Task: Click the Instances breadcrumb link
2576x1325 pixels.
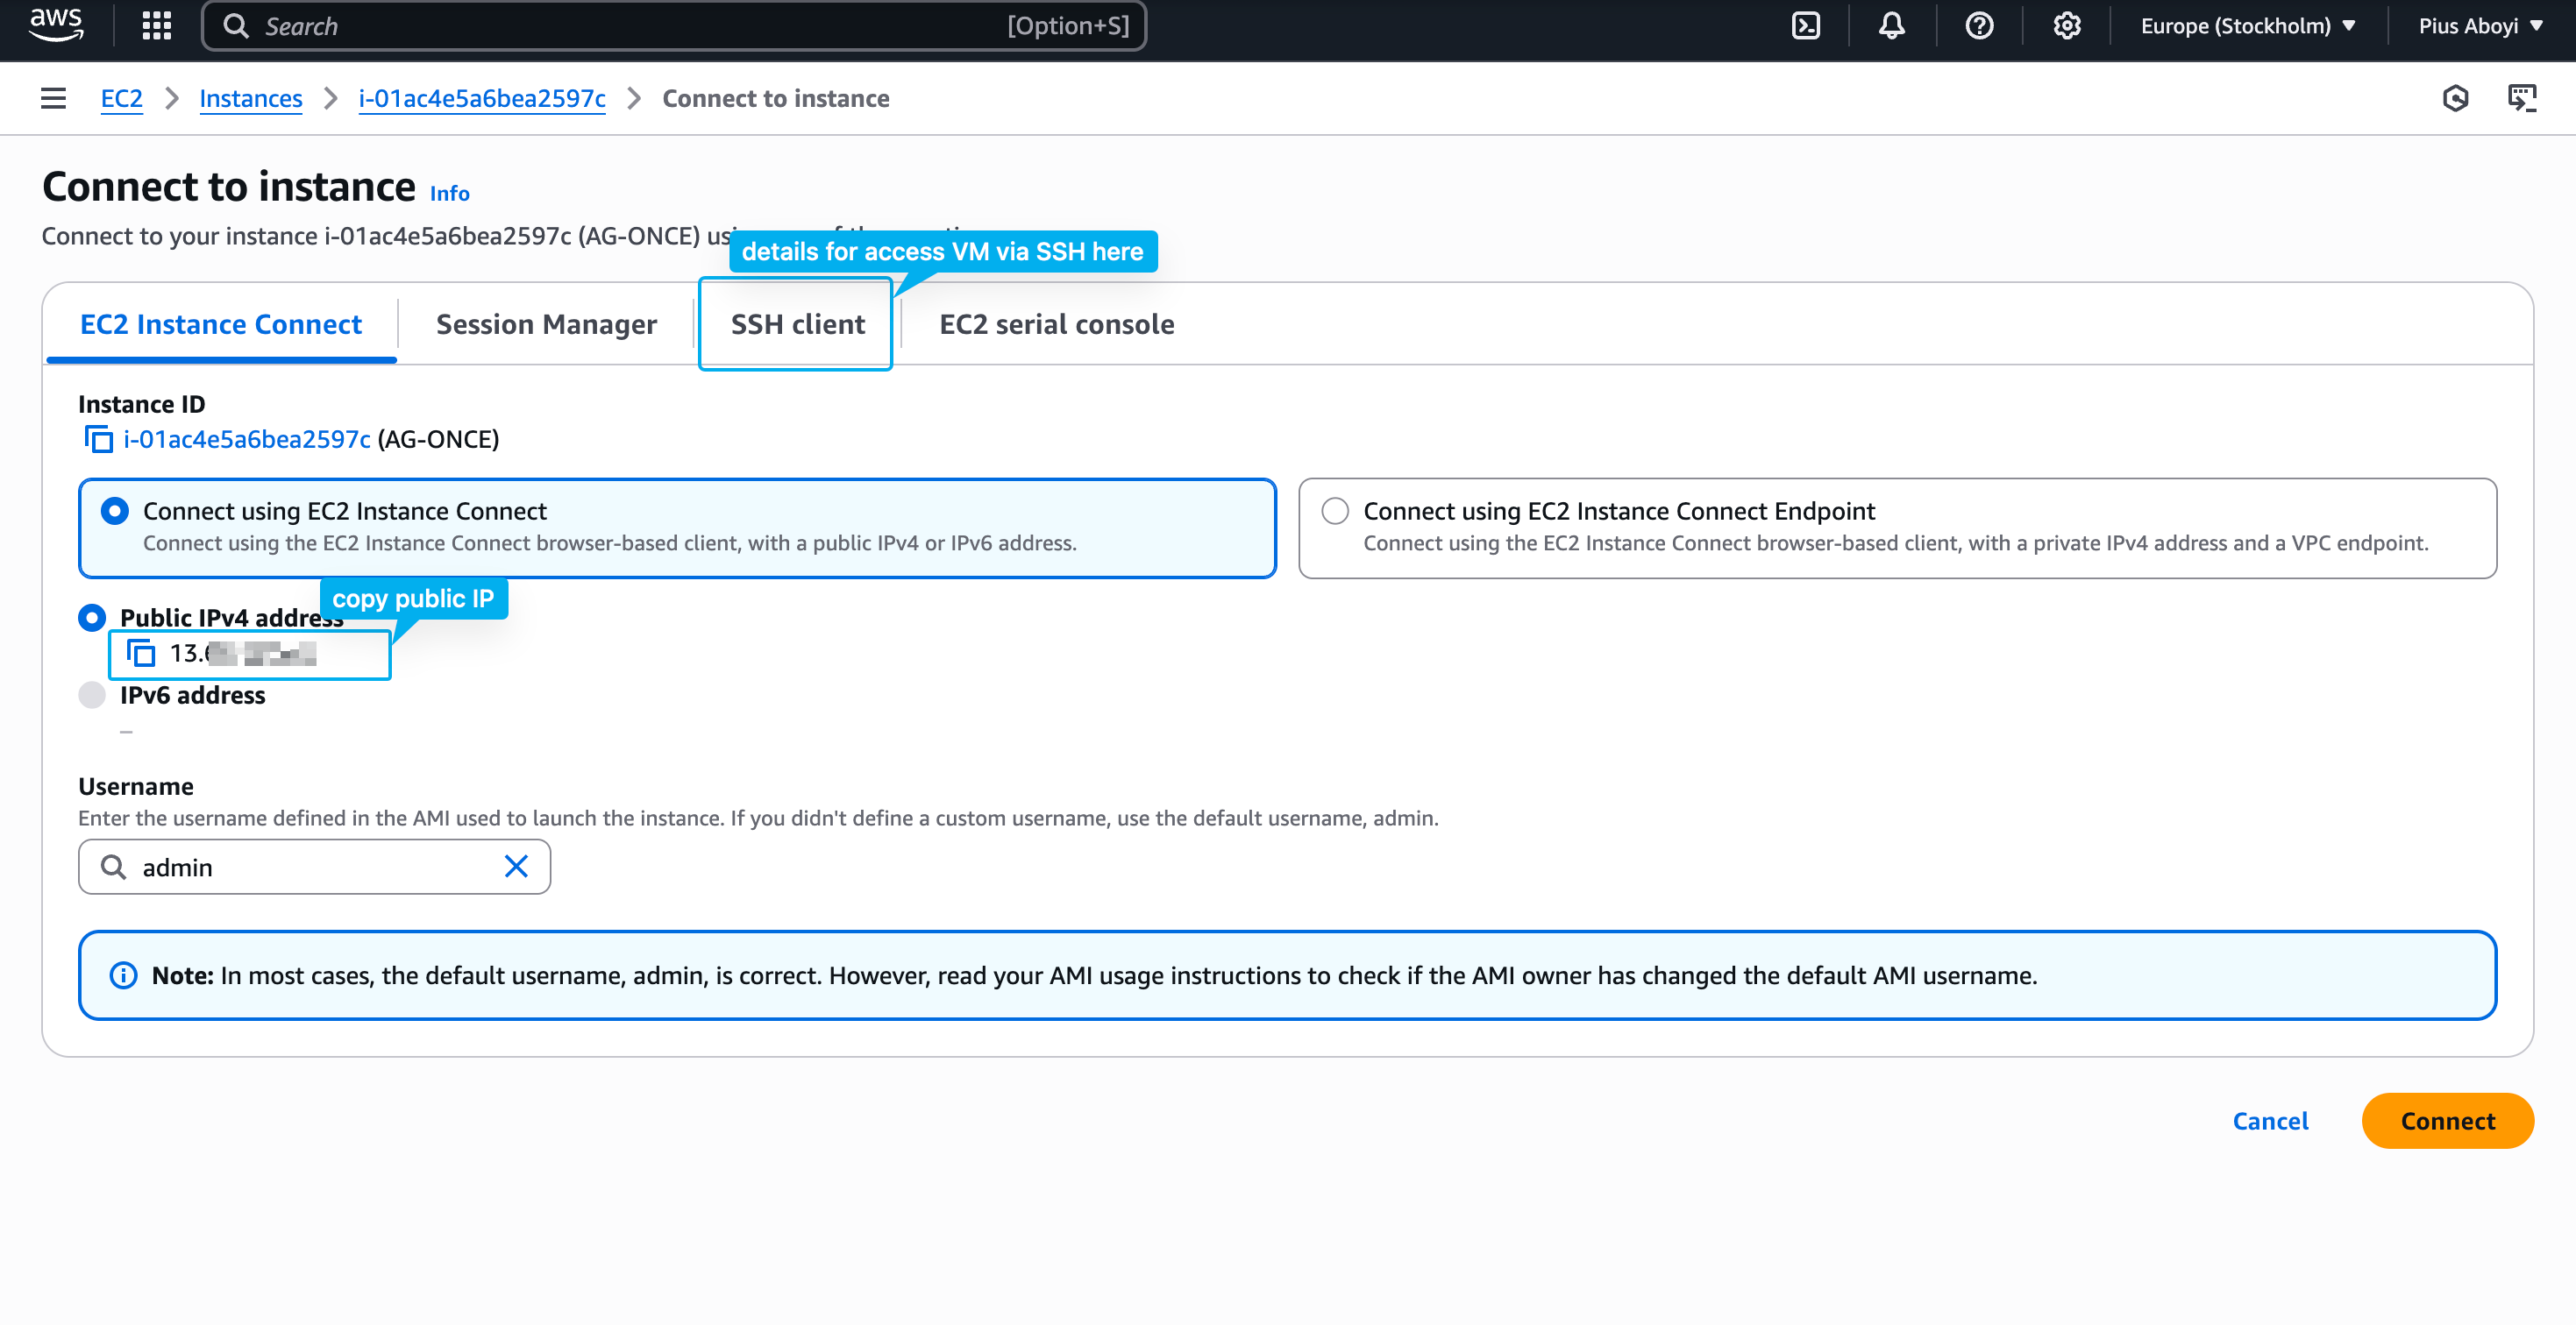Action: (x=250, y=98)
